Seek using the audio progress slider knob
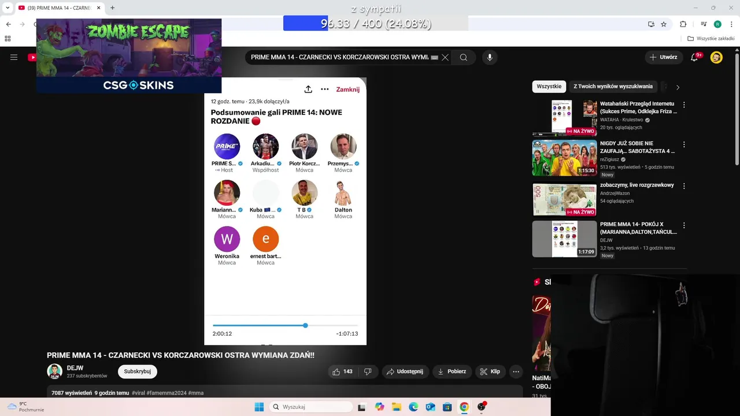Viewport: 740px width, 416px height. (x=305, y=325)
